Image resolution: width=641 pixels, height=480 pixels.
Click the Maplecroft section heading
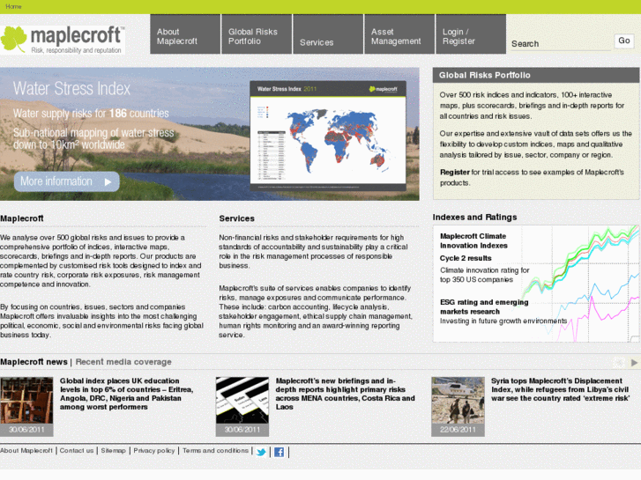point(22,218)
